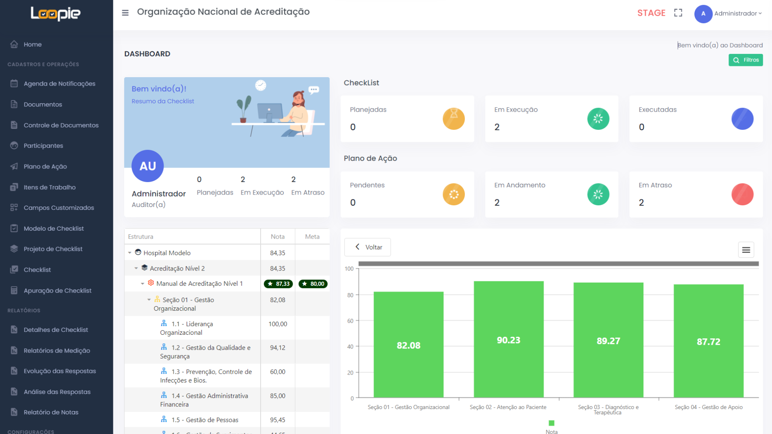This screenshot has width=772, height=434.
Task: Open the chart options hamburger menu
Action: pyautogui.click(x=746, y=250)
